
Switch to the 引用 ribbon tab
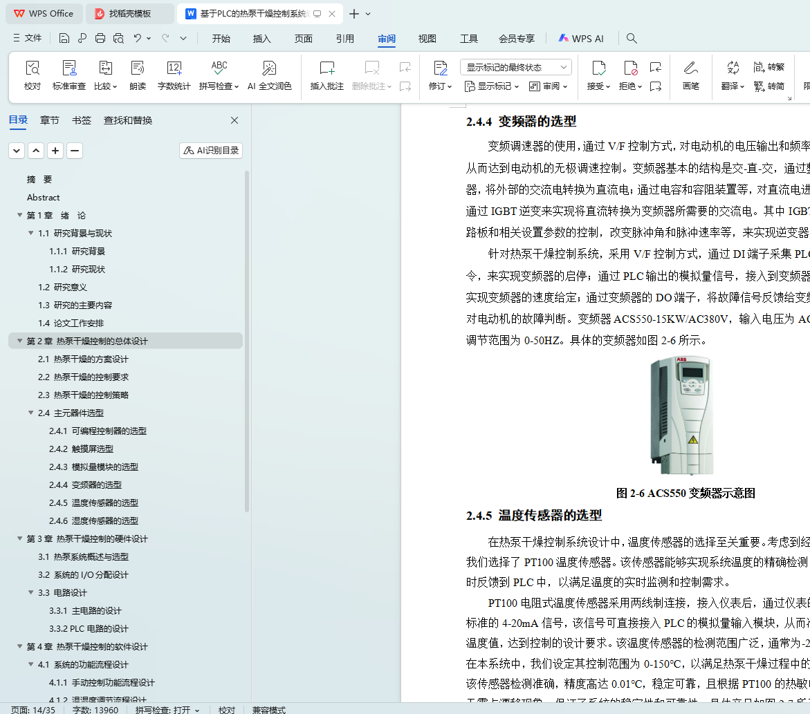coord(345,39)
